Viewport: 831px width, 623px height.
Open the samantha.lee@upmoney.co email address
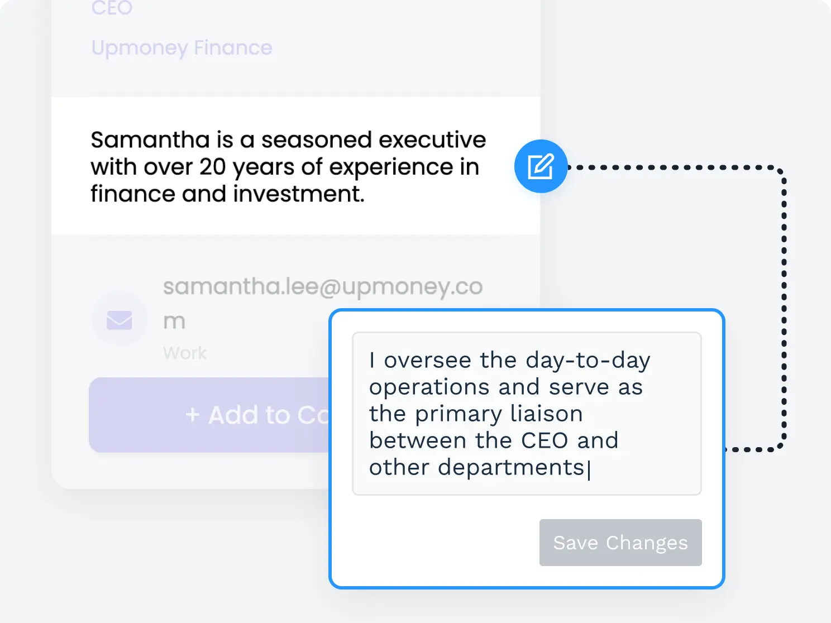coord(323,287)
